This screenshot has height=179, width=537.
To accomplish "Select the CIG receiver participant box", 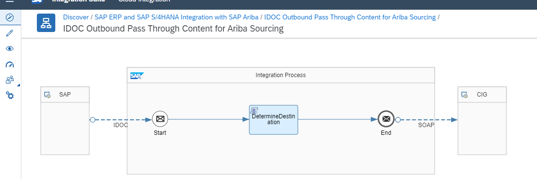I will [482, 120].
